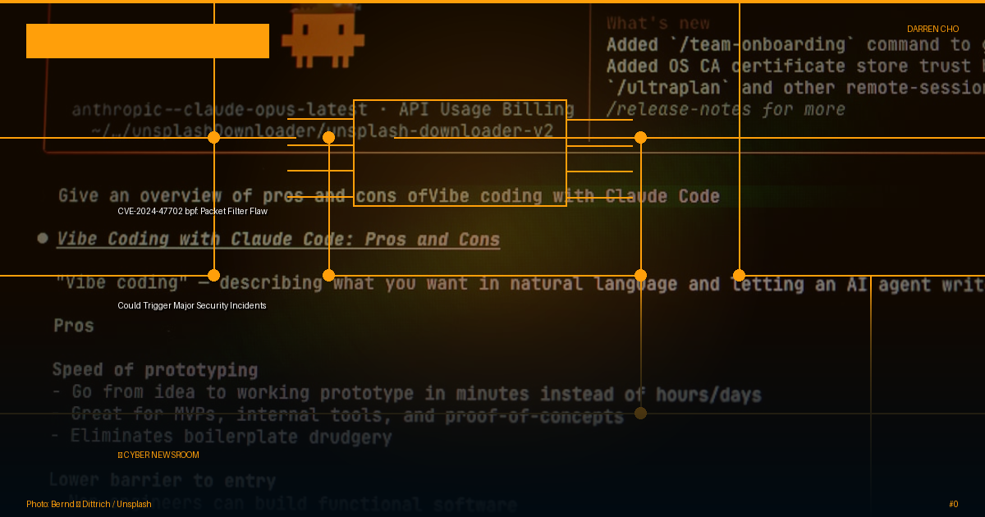Click "Could Trigger Major Security Incidents" subheading
Viewport: 985px width, 517px height.
click(192, 305)
